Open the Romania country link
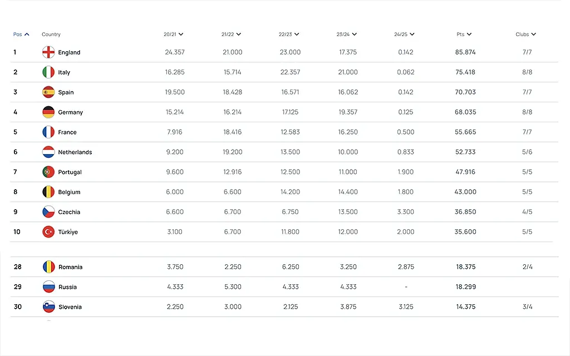The image size is (570, 356). point(70,267)
